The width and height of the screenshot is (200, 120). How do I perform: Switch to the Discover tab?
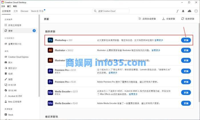[24, 11]
